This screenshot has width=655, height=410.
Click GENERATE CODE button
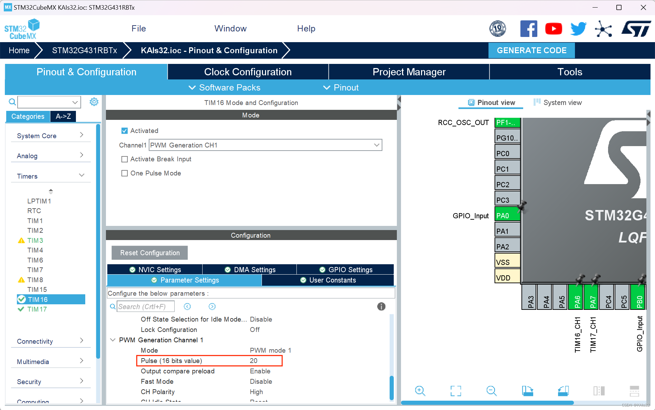[x=531, y=50]
